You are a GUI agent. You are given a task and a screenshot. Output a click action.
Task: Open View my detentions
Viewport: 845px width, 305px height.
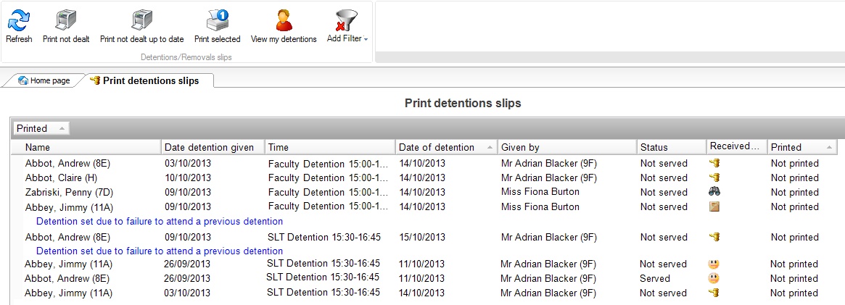click(x=284, y=21)
